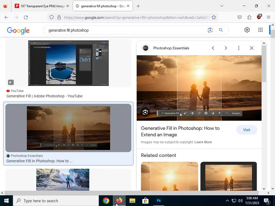Viewport: 275px width, 206px height.
Task: Click the Learn More copyright link
Action: coord(203,142)
